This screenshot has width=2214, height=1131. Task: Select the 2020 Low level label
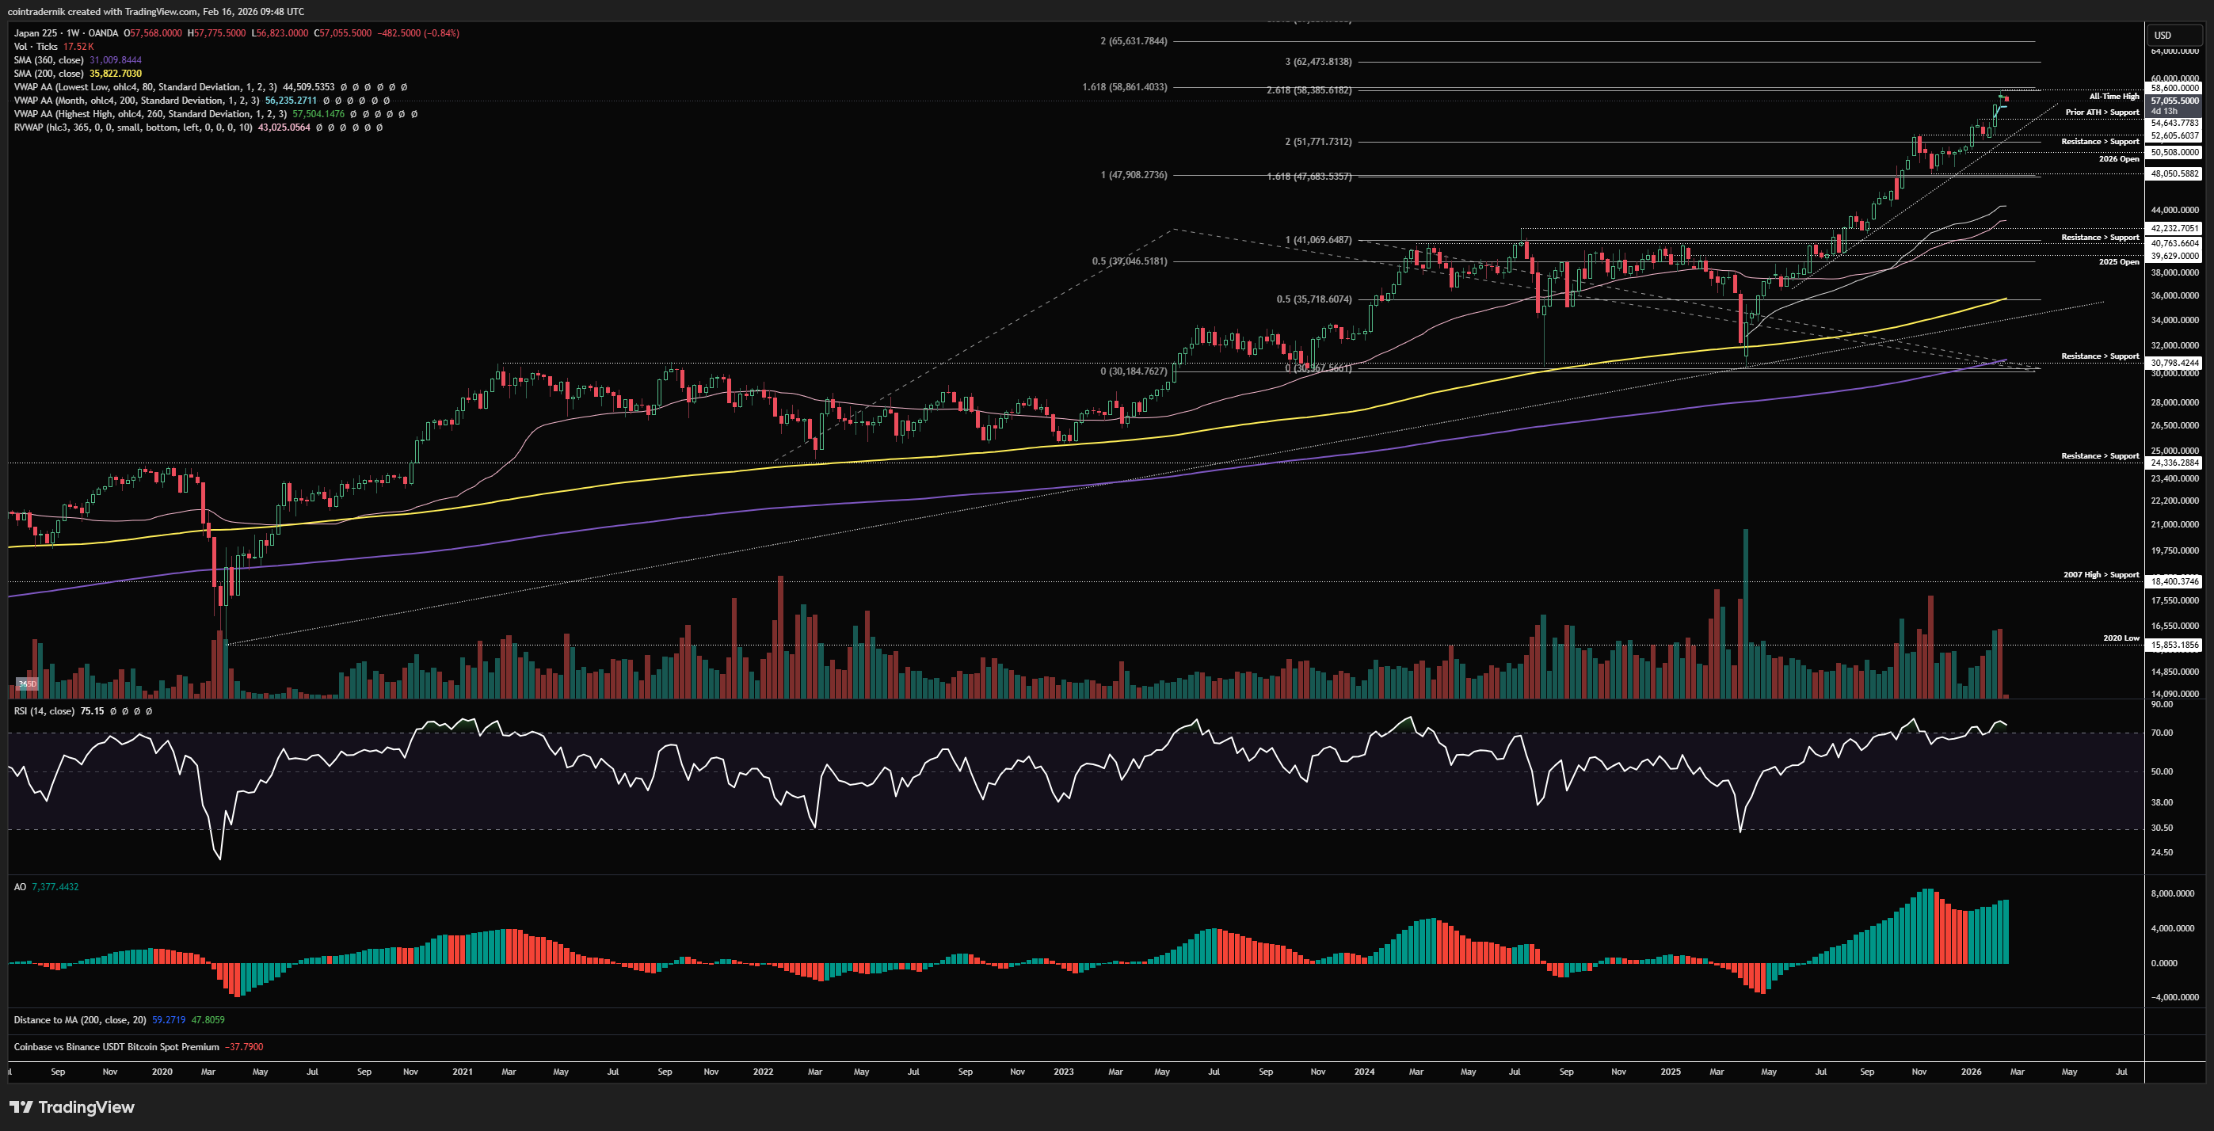click(x=2121, y=638)
